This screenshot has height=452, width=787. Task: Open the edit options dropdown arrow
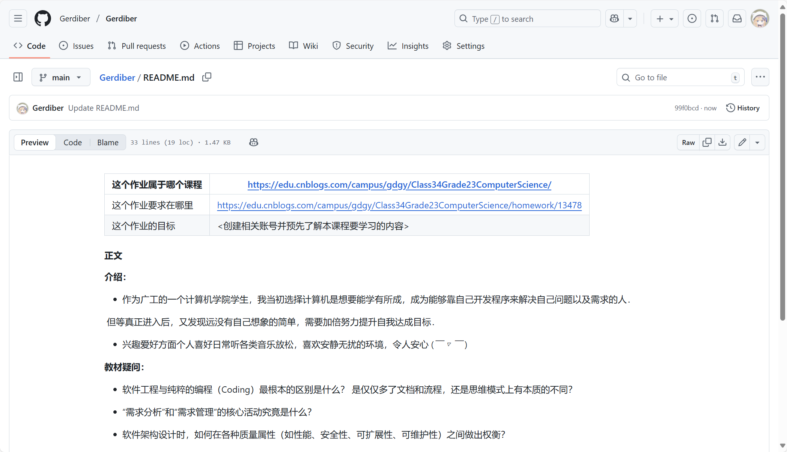click(757, 142)
